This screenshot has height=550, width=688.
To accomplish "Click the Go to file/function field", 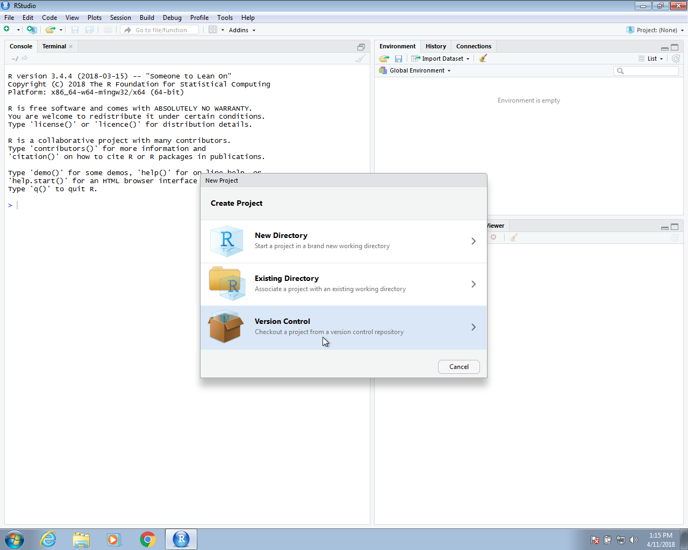I will 160,30.
